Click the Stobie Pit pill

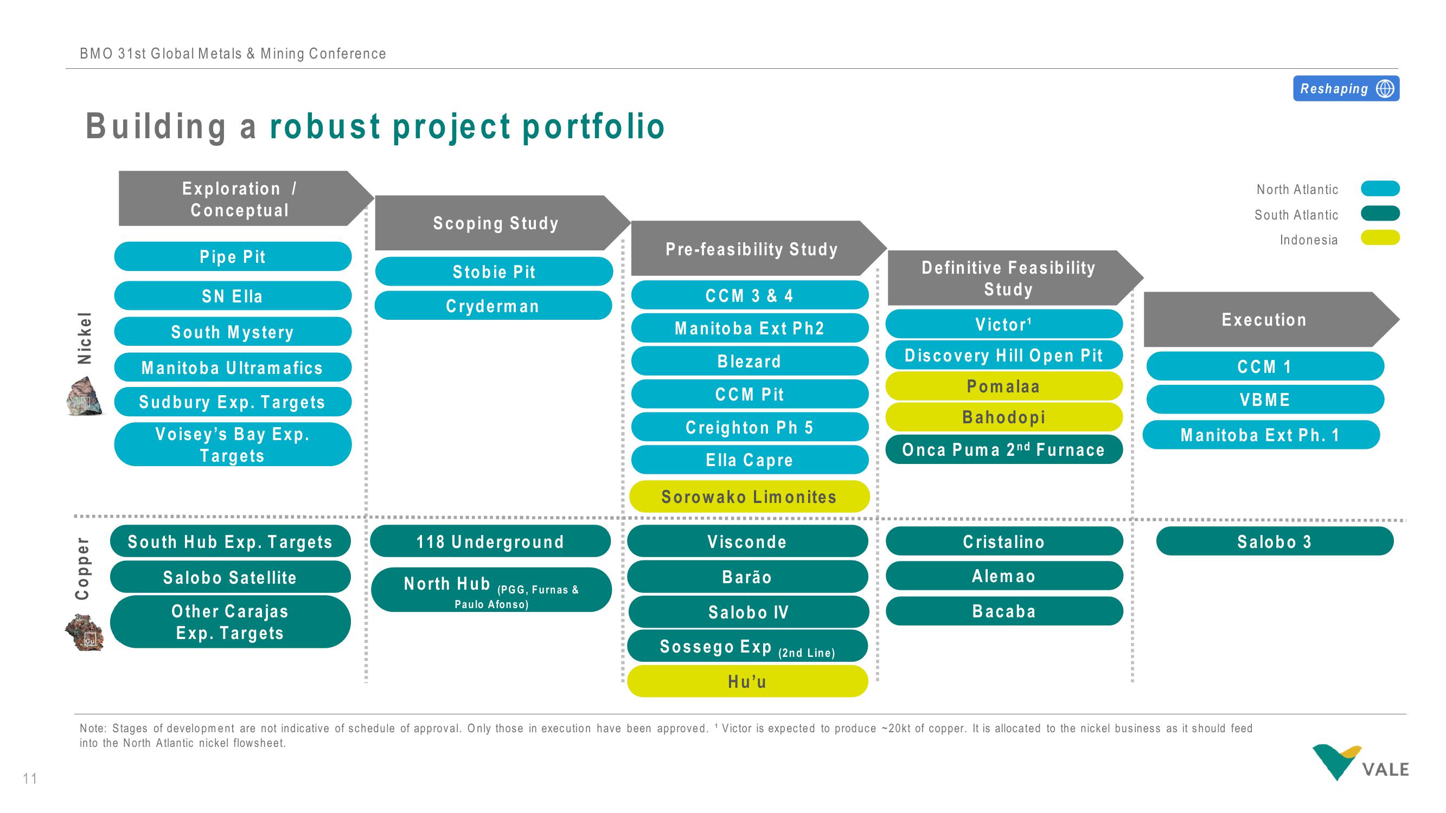point(494,272)
